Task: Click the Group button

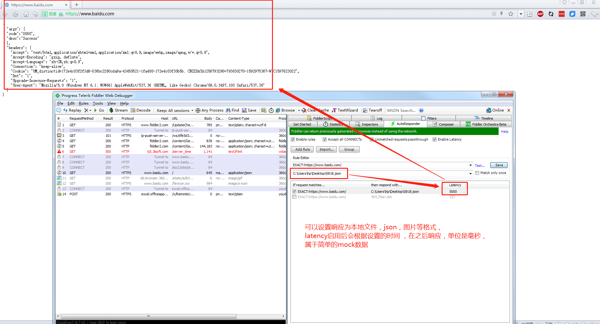Action: click(349, 149)
